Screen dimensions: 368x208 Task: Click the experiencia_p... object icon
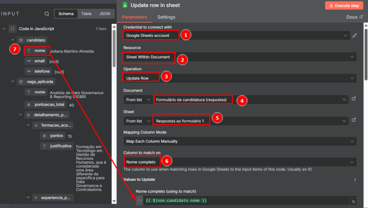click(x=36, y=198)
